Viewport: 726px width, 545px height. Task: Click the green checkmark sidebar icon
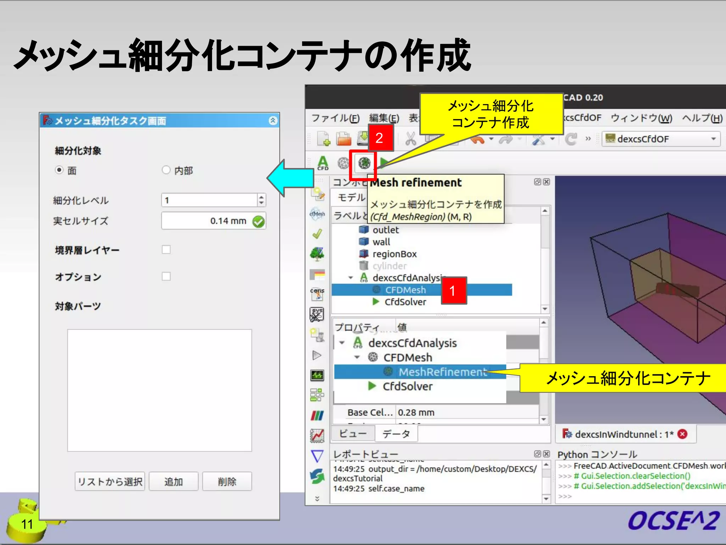point(317,234)
